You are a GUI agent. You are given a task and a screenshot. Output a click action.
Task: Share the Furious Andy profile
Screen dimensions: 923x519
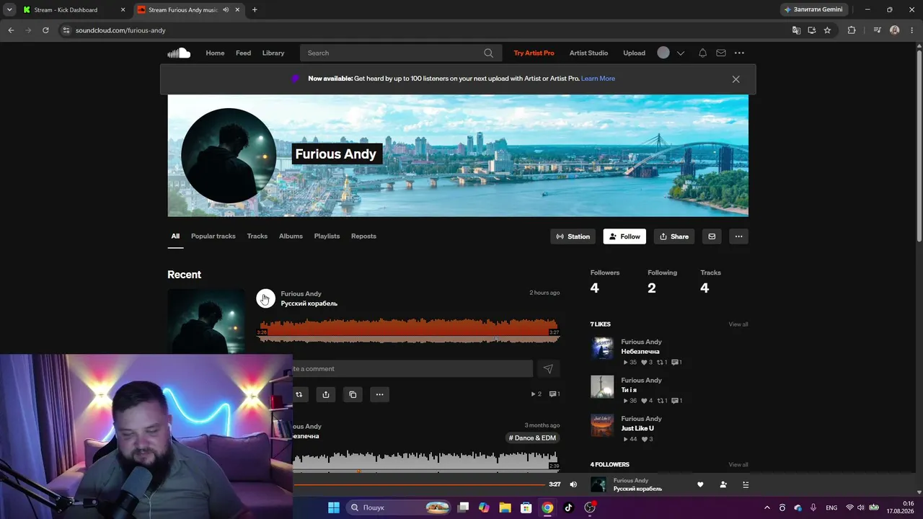coord(674,236)
